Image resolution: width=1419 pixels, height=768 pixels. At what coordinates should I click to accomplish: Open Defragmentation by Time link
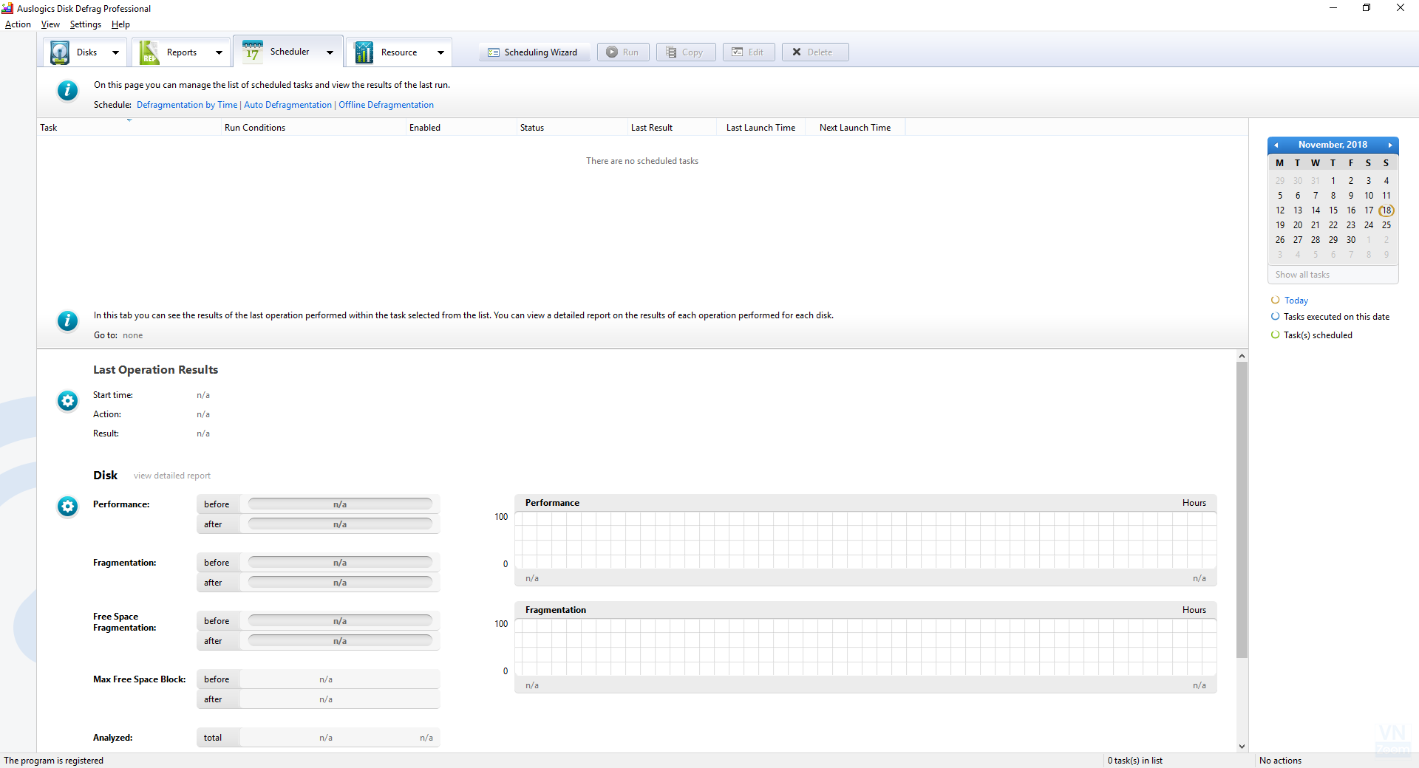click(x=187, y=105)
